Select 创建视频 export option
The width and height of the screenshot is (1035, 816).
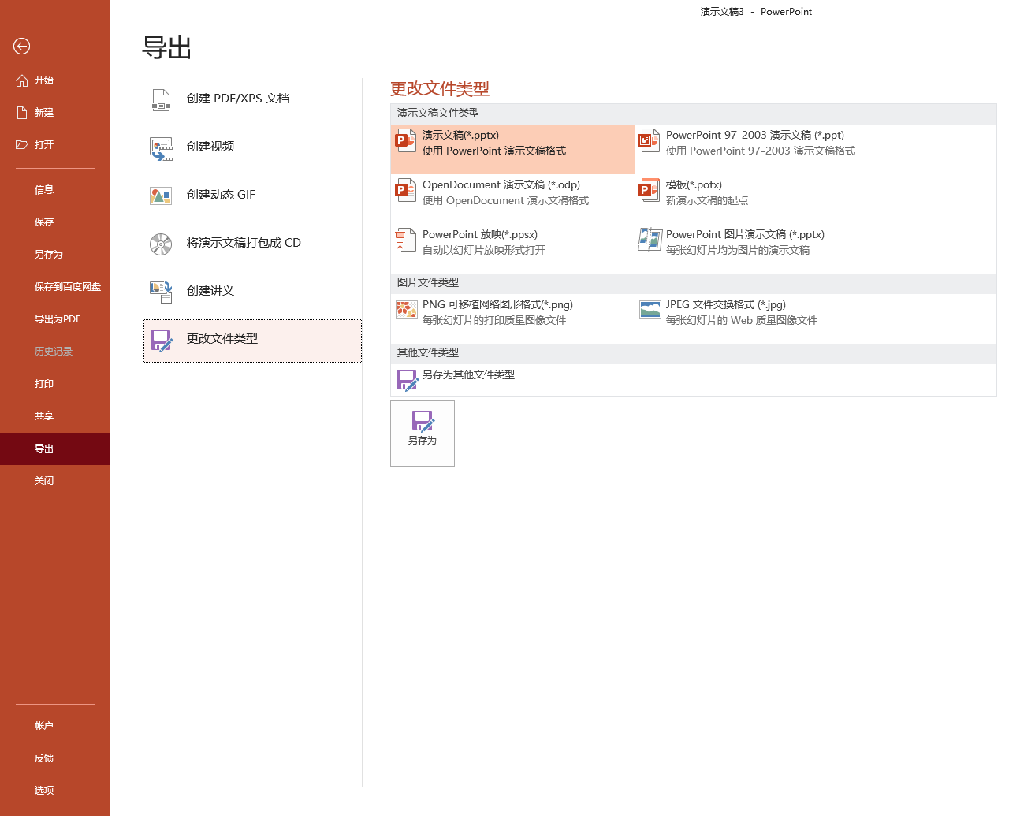click(x=252, y=147)
